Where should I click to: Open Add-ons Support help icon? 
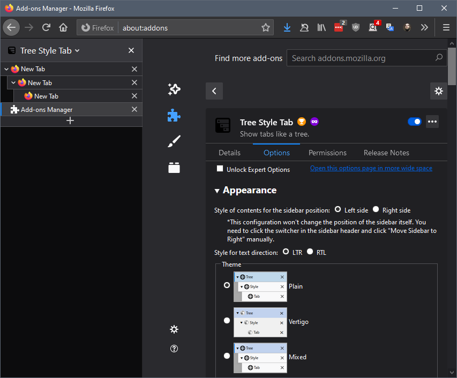[x=174, y=349]
